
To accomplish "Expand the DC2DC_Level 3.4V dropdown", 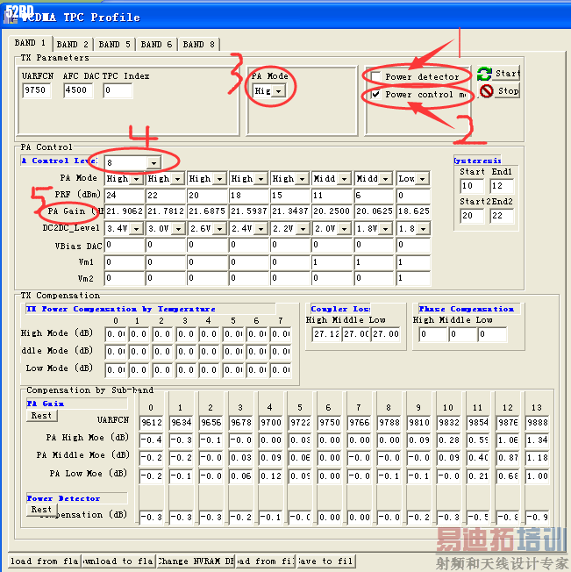I will (136, 229).
